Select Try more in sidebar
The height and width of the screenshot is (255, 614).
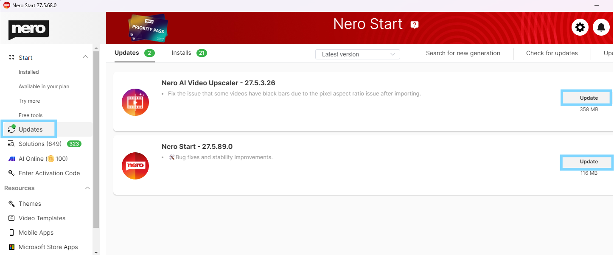tap(29, 101)
